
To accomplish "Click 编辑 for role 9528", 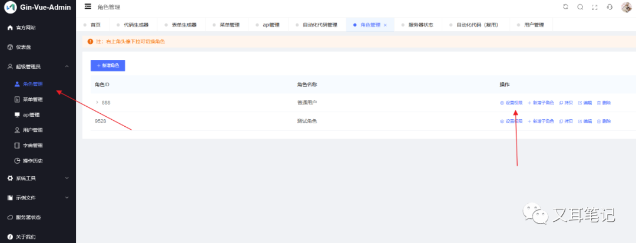I will coord(585,121).
